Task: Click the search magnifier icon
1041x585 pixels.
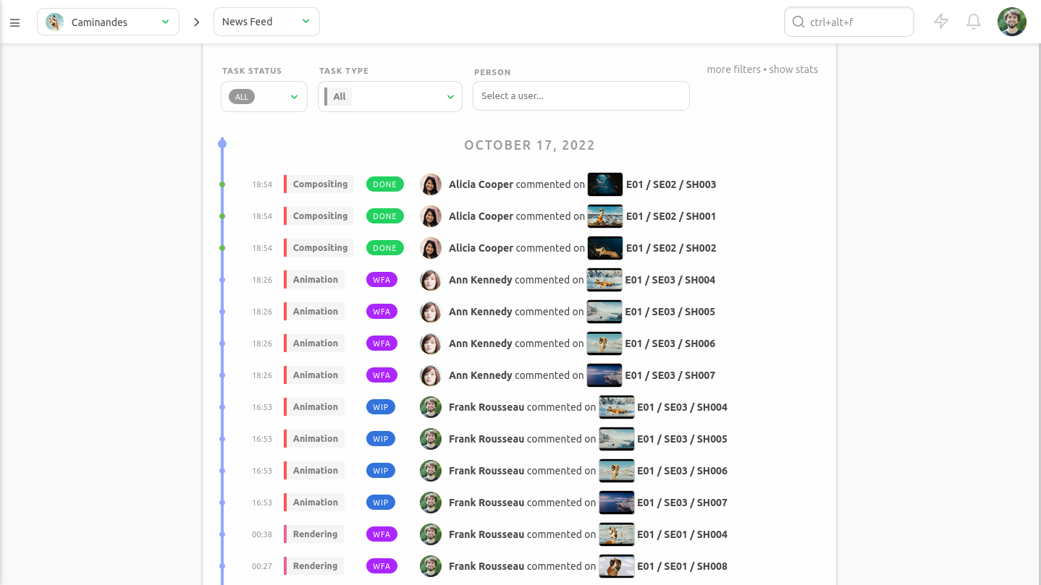Action: pyautogui.click(x=798, y=22)
